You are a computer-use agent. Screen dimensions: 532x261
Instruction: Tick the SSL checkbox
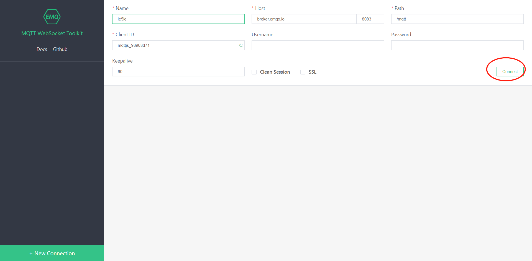coord(303,72)
